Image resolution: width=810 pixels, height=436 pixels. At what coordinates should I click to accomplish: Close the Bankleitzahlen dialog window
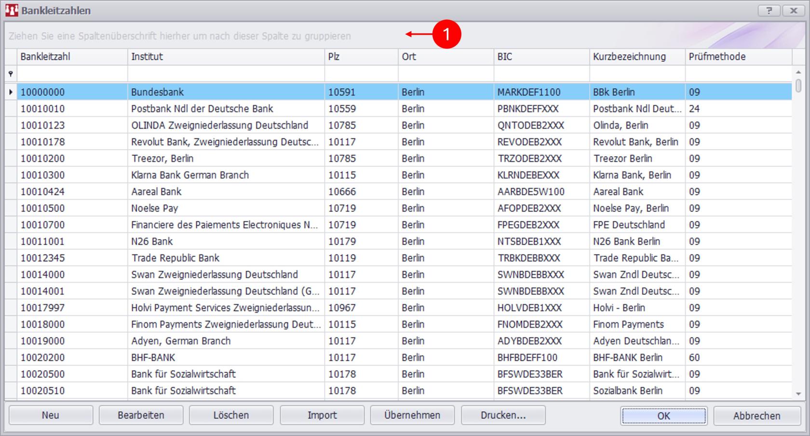[x=794, y=10]
